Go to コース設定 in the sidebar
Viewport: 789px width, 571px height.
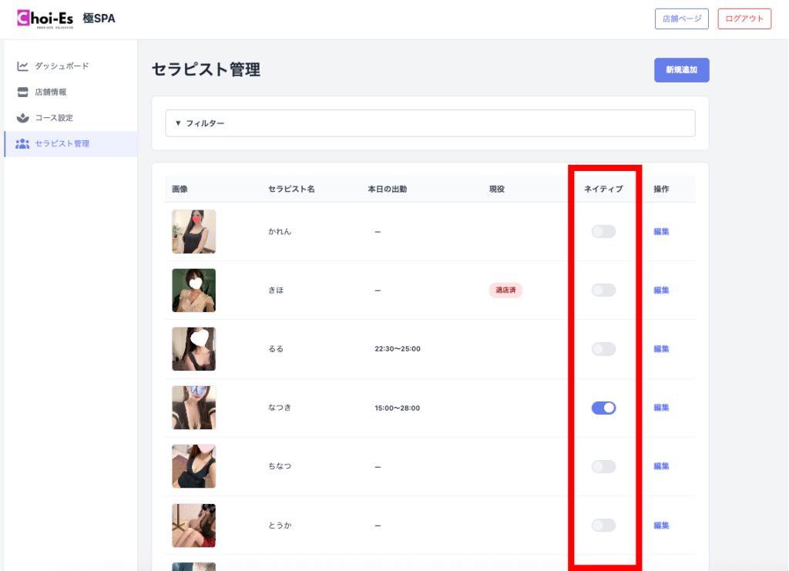pos(54,118)
